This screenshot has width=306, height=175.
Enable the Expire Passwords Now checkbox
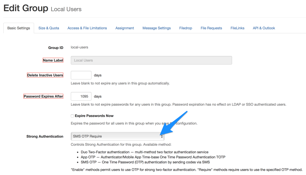tap(72, 116)
